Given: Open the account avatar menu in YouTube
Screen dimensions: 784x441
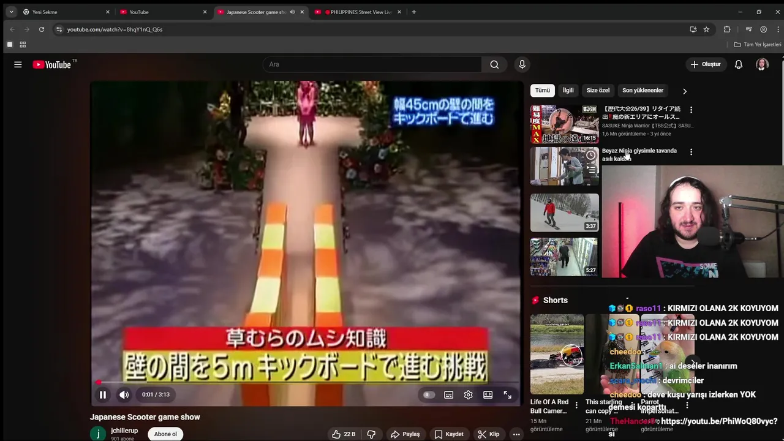Looking at the screenshot, I should point(762,64).
